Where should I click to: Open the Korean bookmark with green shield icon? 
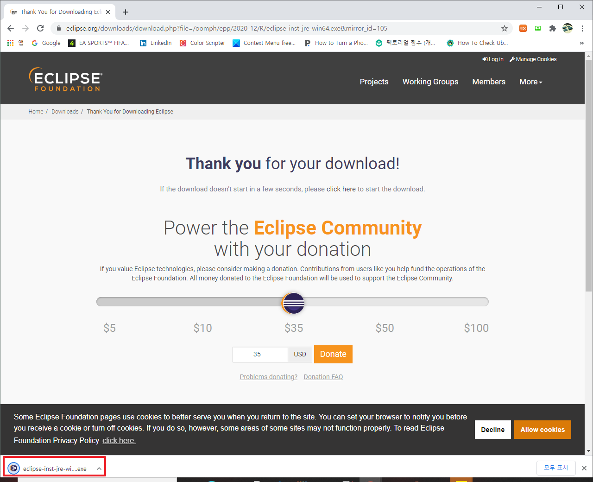[x=406, y=43]
